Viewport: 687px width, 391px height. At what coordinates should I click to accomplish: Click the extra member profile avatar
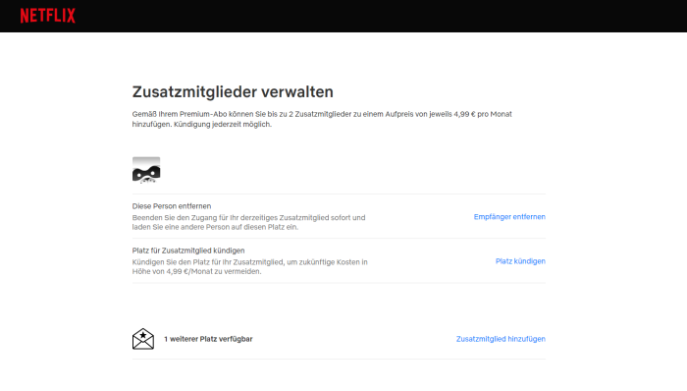click(146, 170)
